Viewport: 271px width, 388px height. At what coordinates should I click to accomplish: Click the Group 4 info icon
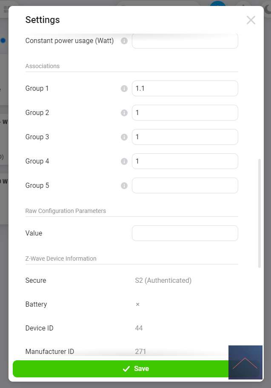pyautogui.click(x=124, y=161)
